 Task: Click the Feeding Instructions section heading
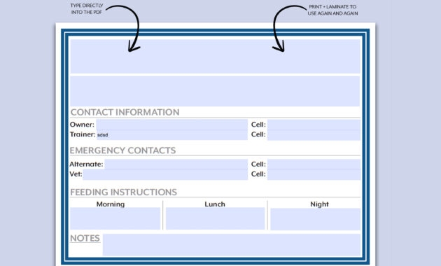pyautogui.click(x=123, y=192)
